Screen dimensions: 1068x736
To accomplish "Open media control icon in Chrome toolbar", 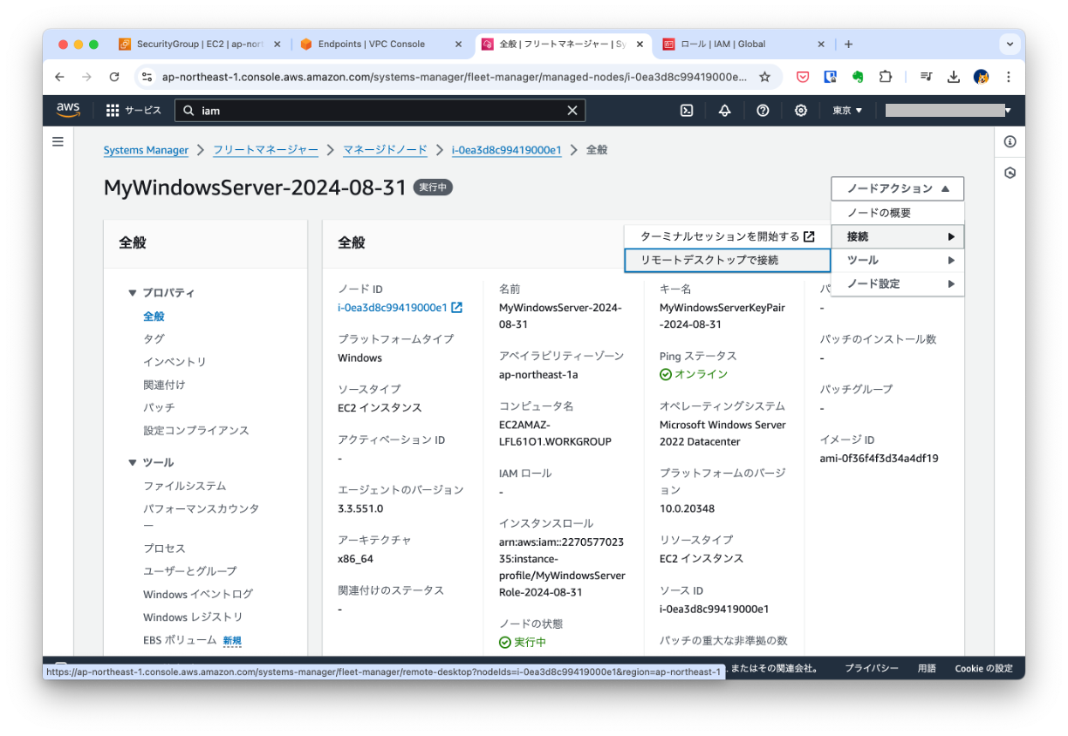I will tap(927, 77).
